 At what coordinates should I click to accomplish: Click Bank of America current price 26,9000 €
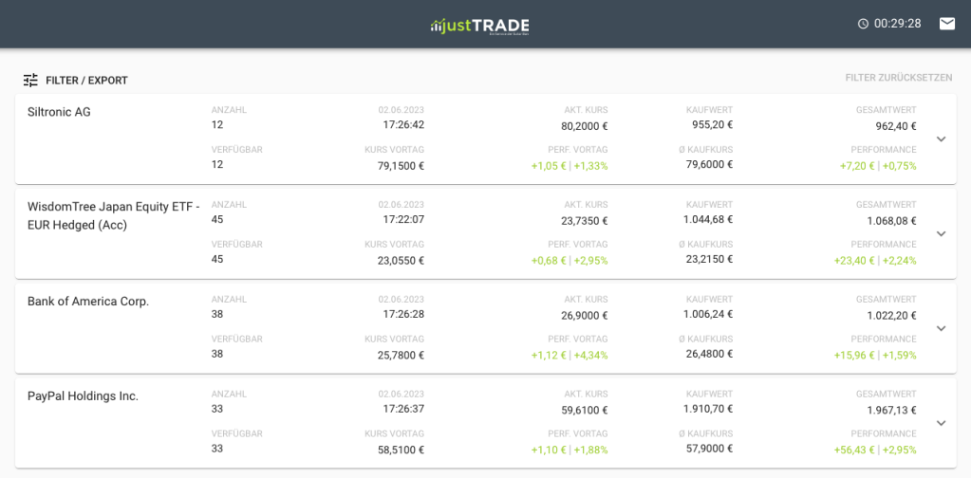[x=584, y=316]
